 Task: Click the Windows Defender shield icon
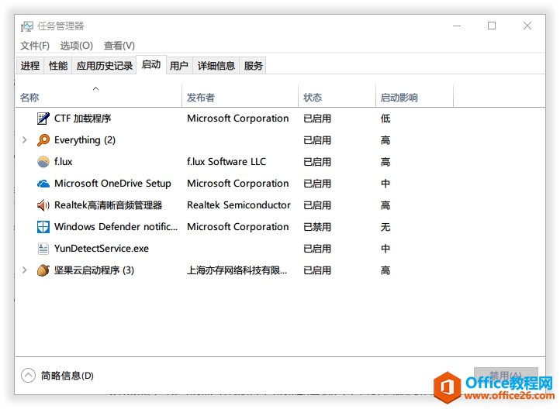[43, 227]
